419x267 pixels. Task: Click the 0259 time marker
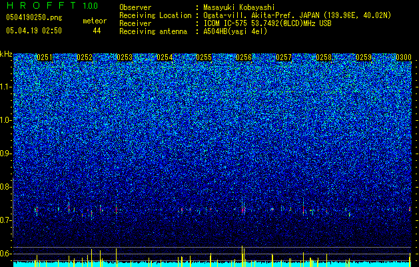coord(364,57)
